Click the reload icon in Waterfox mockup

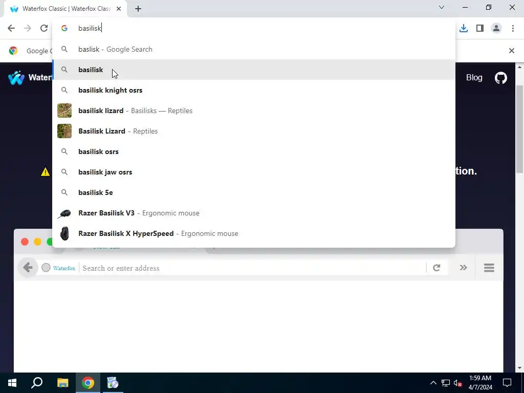point(436,268)
